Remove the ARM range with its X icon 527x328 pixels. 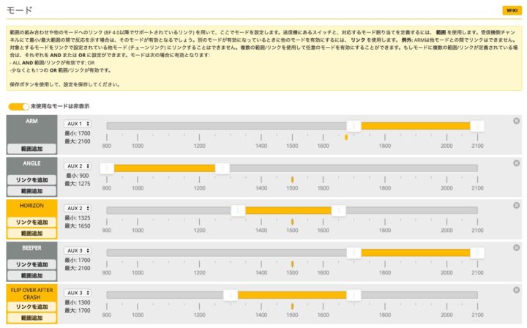[516, 121]
